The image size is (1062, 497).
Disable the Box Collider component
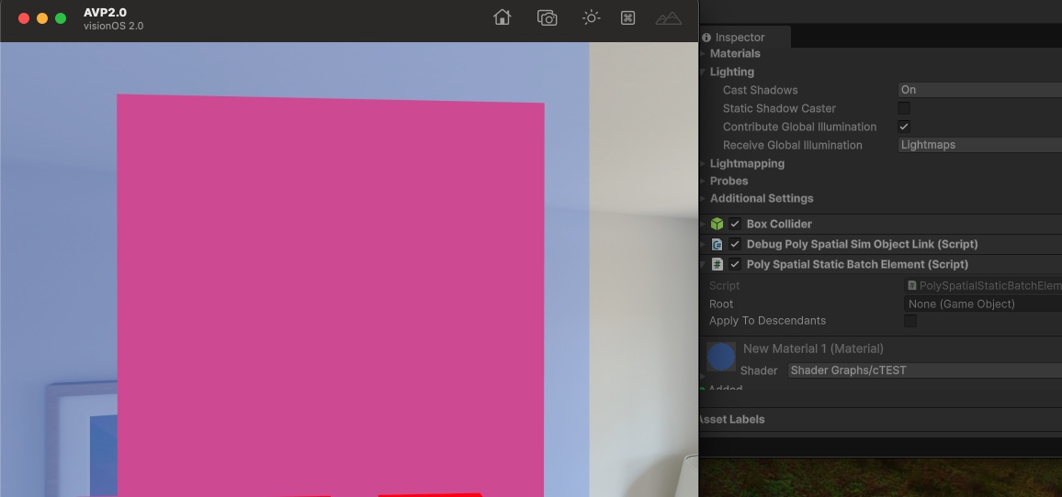click(x=735, y=224)
